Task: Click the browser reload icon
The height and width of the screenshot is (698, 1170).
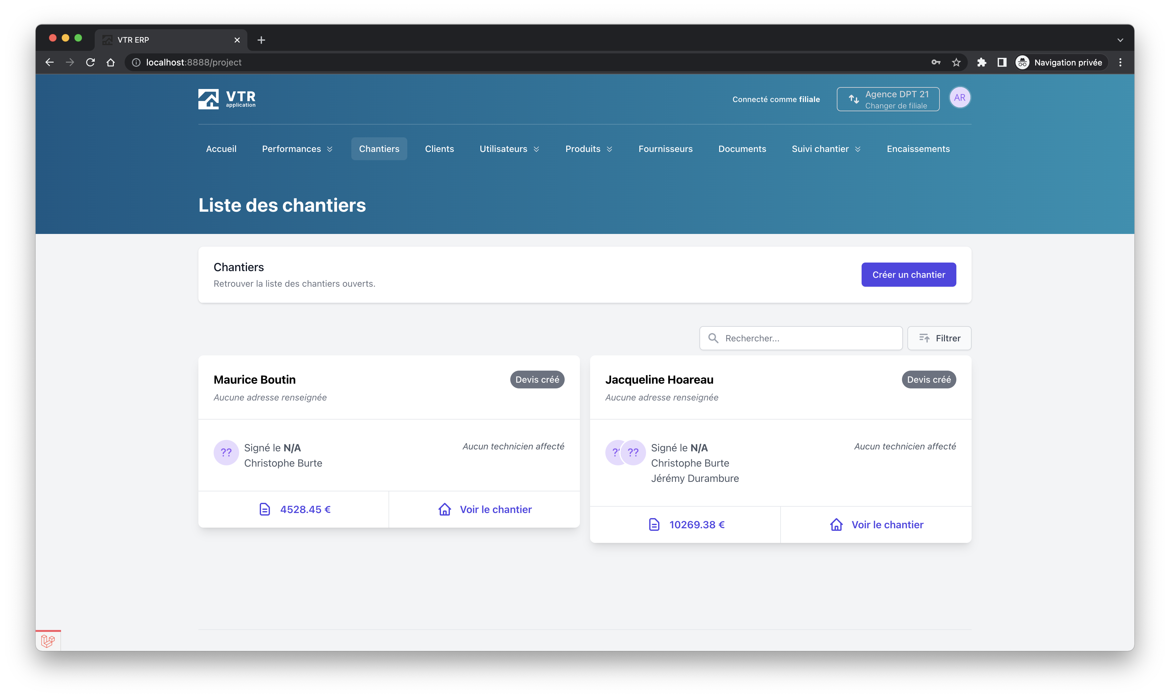Action: 90,63
